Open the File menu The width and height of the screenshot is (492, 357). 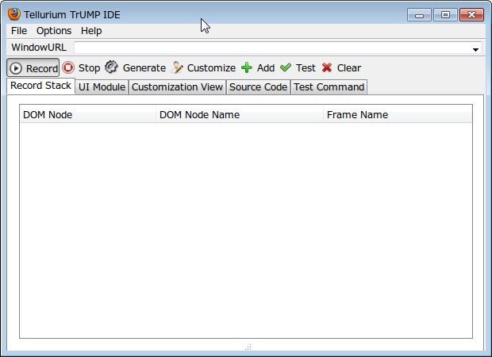pos(19,31)
